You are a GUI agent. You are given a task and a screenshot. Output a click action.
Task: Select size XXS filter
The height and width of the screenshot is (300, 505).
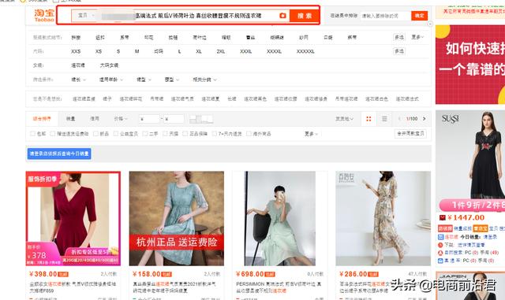click(x=76, y=51)
